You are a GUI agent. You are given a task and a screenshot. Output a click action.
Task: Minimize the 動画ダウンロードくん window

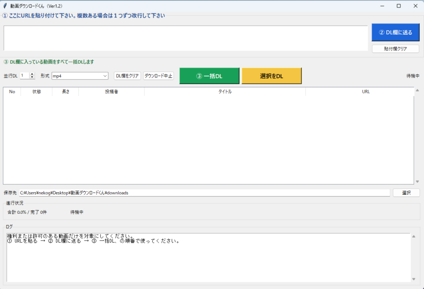tap(382, 6)
